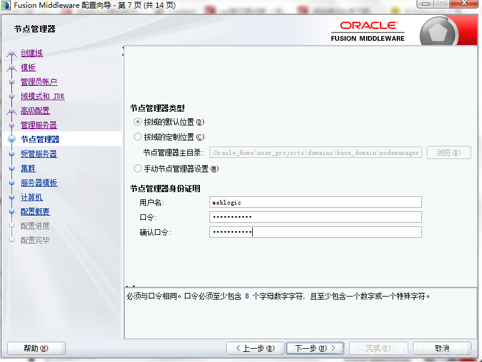
Task: Go to the 模板 step
Action: click(28, 68)
